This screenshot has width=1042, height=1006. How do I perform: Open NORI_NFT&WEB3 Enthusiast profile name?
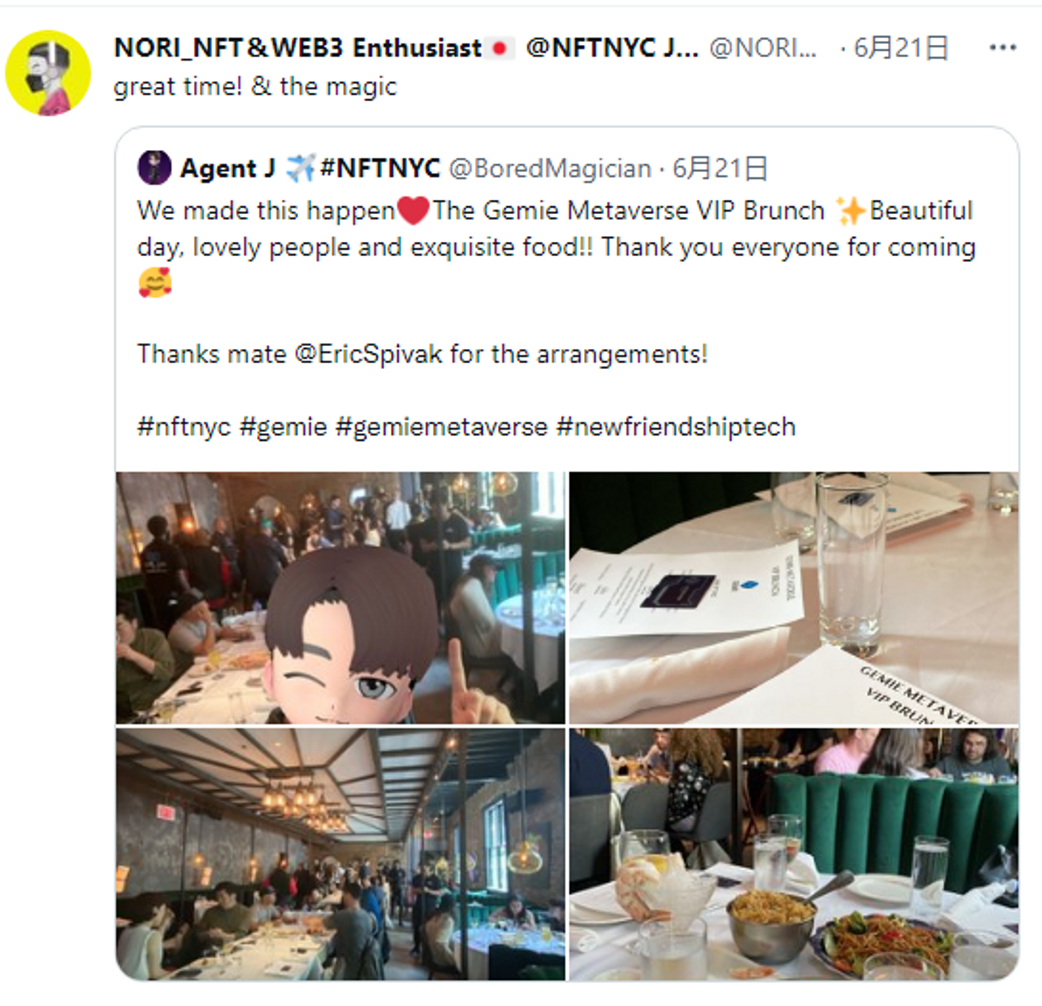298,48
